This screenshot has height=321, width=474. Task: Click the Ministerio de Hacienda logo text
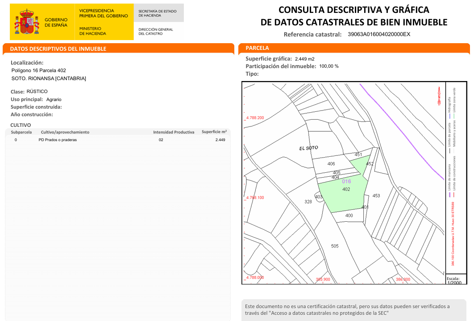[x=93, y=31]
